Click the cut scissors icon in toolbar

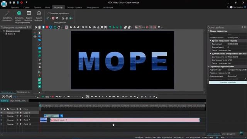(36, 27)
